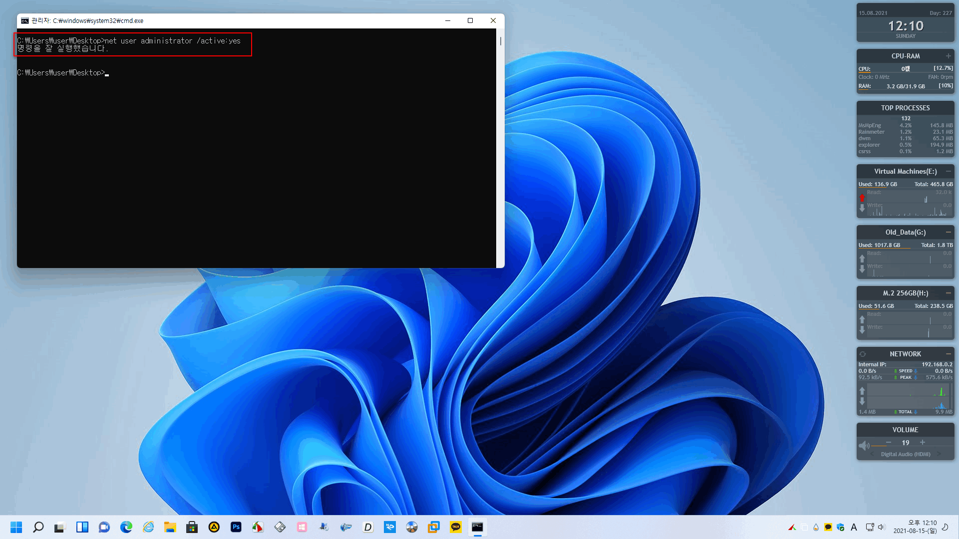Refresh the NETWORK widget

863,354
